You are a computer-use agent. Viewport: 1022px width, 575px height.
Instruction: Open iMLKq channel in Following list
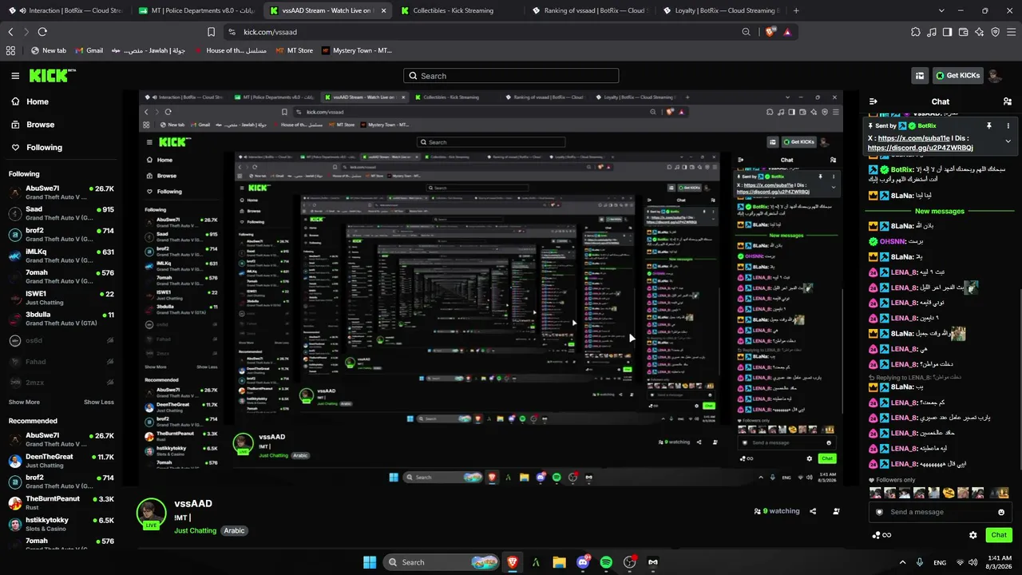pyautogui.click(x=61, y=256)
